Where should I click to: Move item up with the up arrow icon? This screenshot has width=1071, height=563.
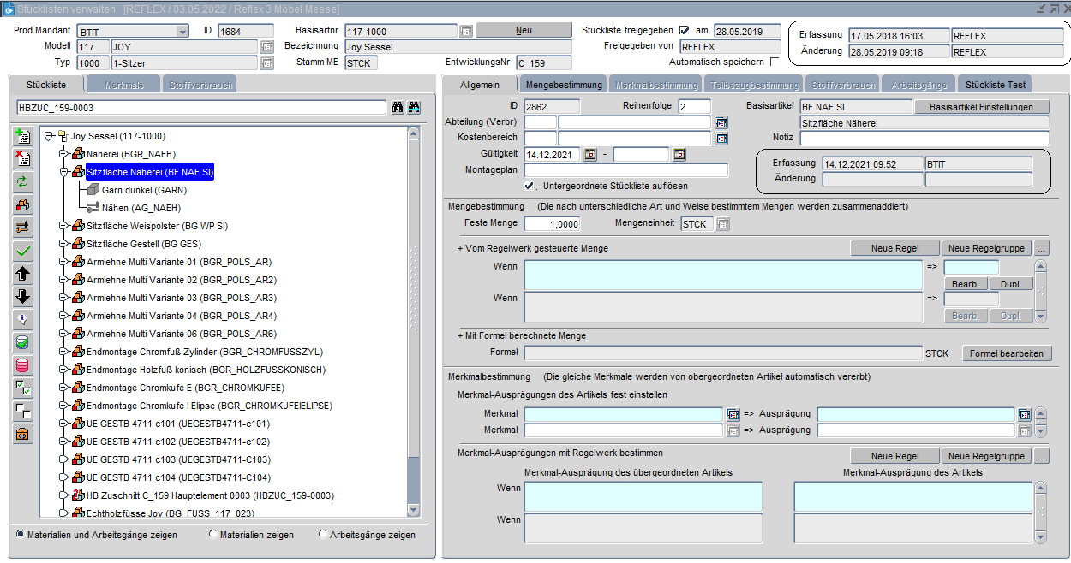[23, 274]
